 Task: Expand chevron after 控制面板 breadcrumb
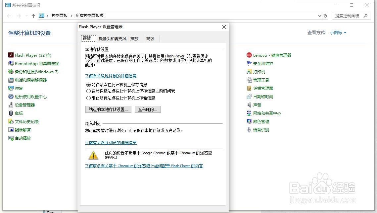71,16
